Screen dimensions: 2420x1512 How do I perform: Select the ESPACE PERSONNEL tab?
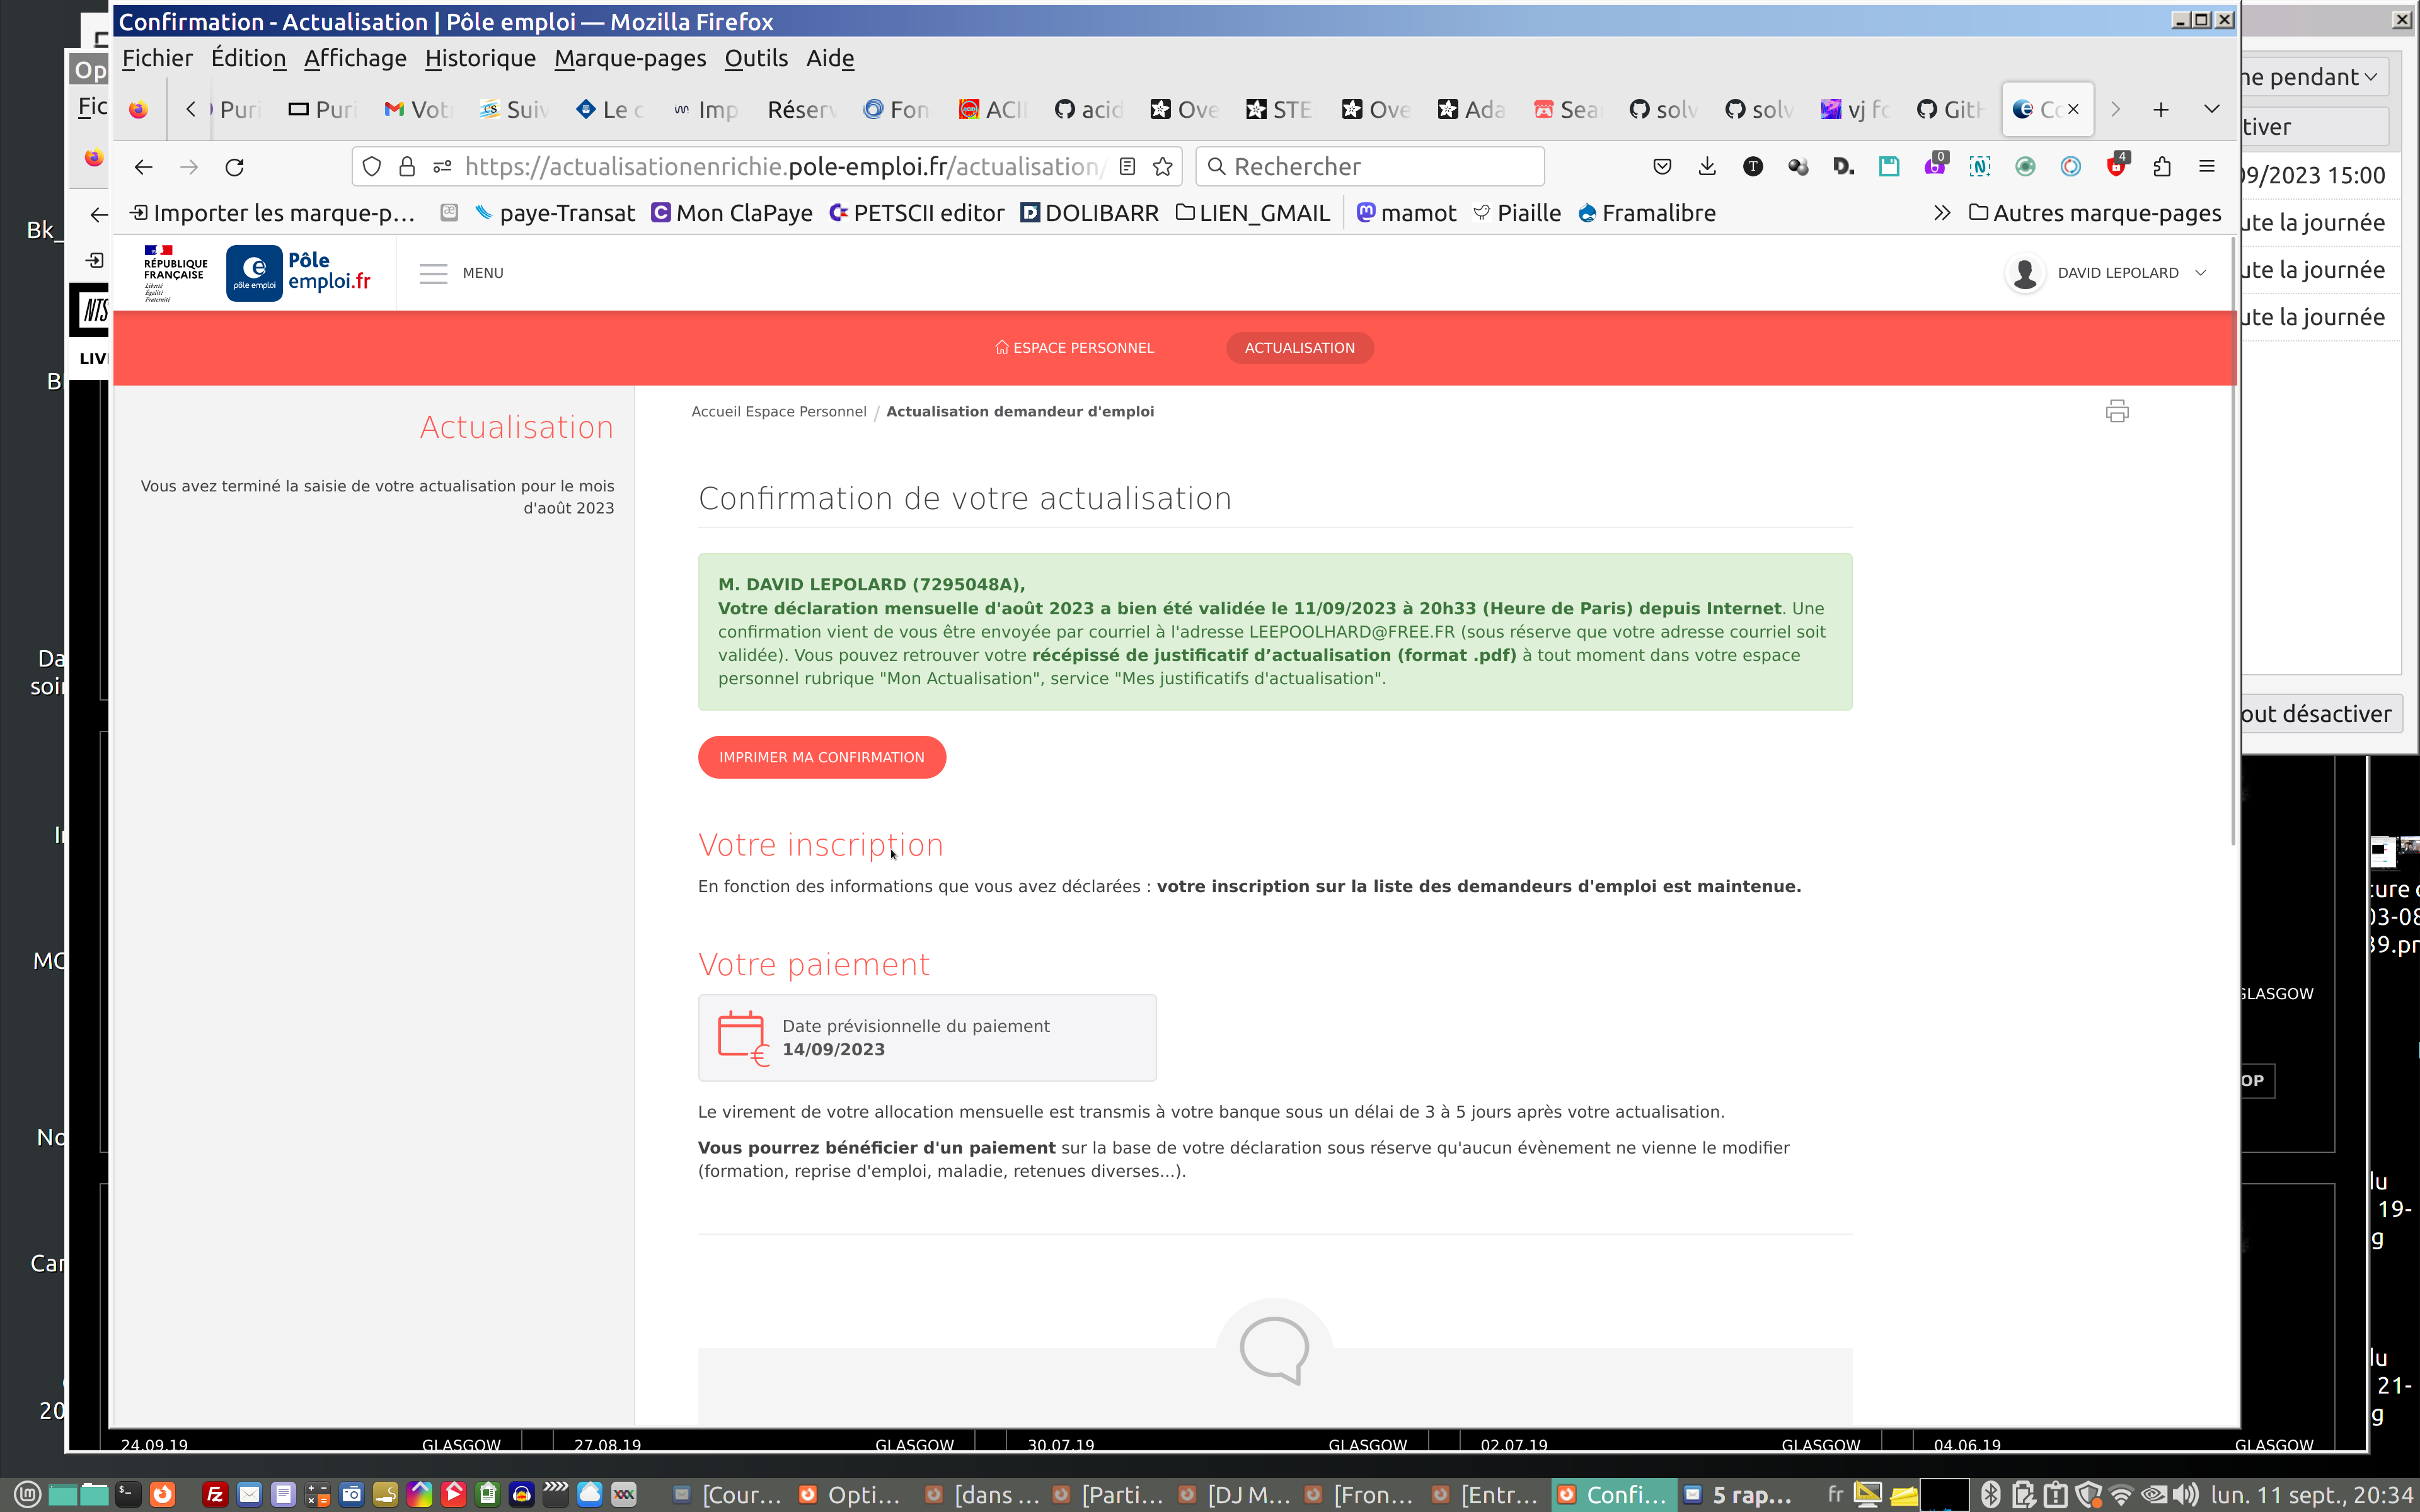coord(1074,348)
